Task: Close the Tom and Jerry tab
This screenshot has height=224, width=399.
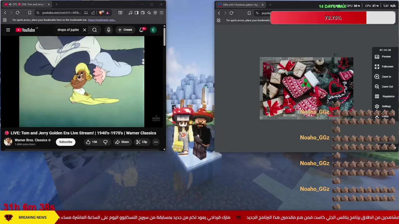Action: pyautogui.click(x=49, y=4)
